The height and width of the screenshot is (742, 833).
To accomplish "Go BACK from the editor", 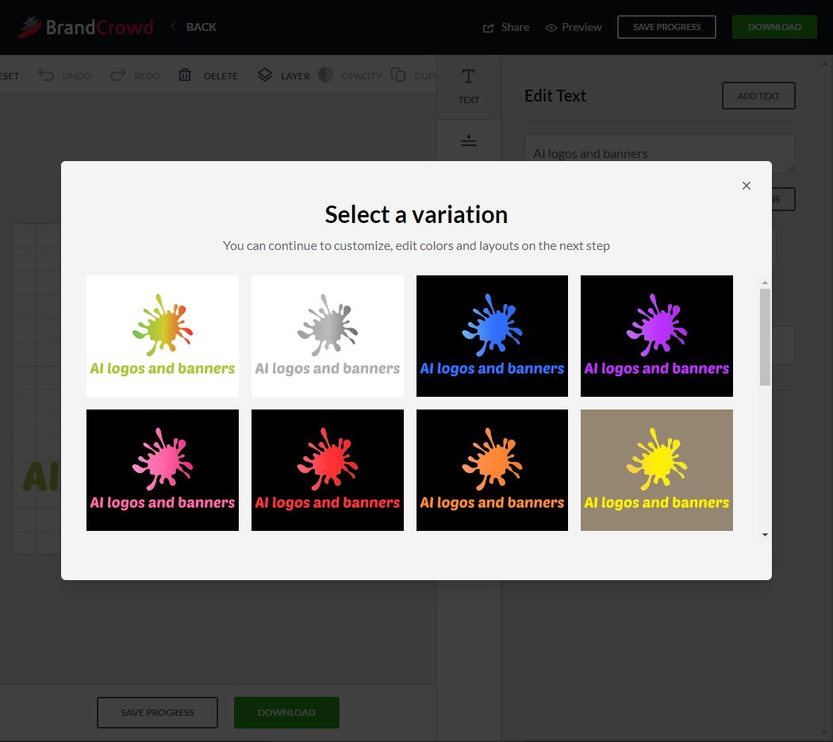I will (201, 27).
